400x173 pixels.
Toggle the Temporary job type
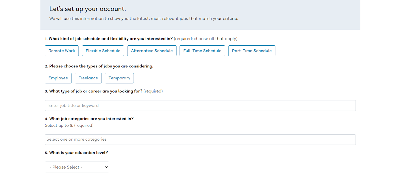(119, 78)
